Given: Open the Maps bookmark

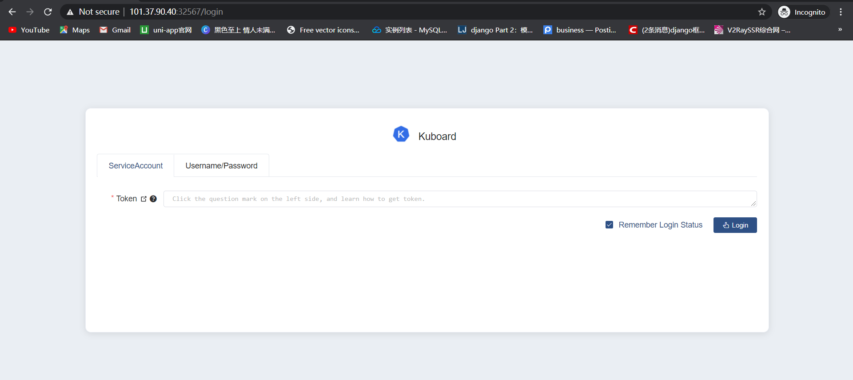Looking at the screenshot, I should (x=75, y=30).
